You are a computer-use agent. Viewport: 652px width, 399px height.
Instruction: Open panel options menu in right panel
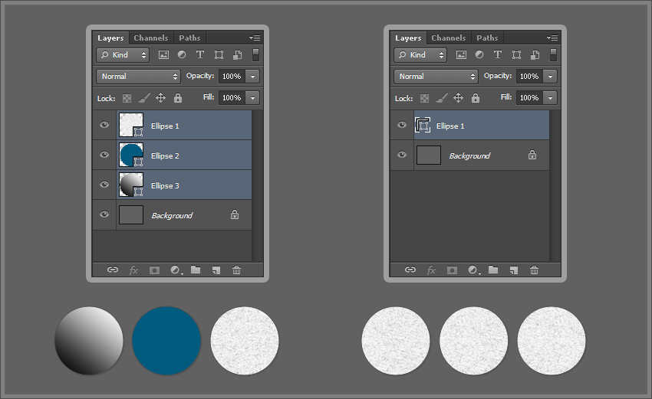tap(552, 38)
